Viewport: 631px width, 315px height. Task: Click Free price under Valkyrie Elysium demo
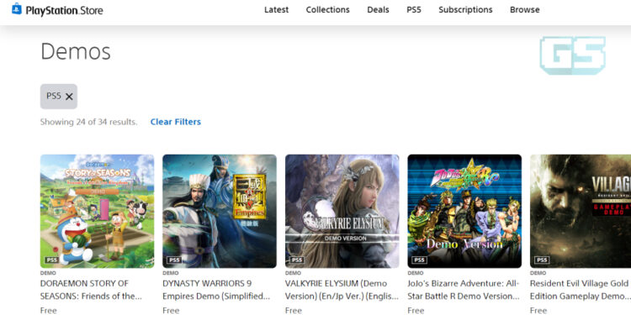coord(294,310)
